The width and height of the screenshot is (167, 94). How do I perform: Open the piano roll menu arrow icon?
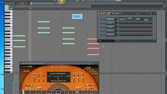click(6, 3)
